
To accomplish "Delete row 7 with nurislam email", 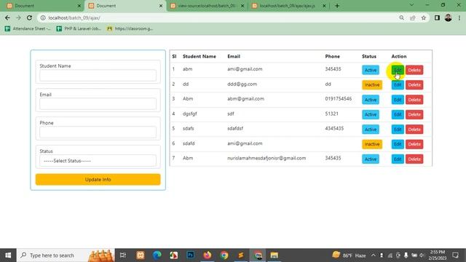I will tap(414, 159).
